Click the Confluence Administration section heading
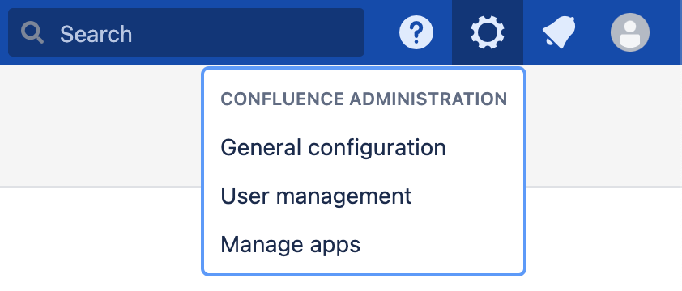The width and height of the screenshot is (682, 291). click(x=364, y=99)
